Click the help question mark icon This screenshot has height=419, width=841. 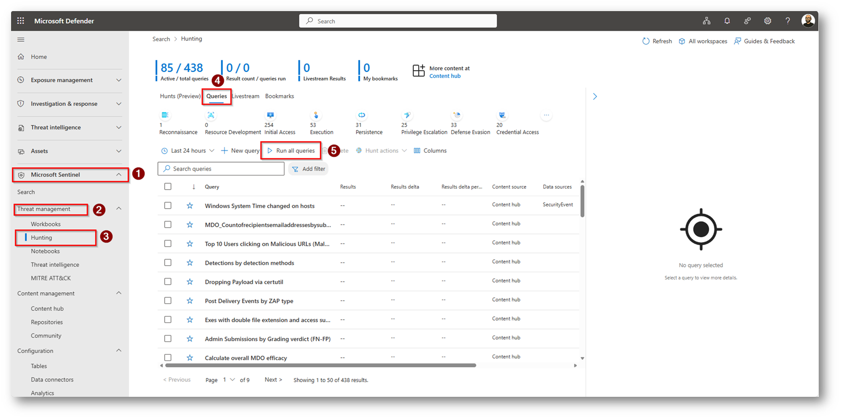click(787, 21)
